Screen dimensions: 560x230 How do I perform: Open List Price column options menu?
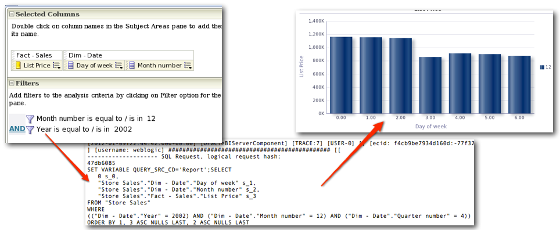pyautogui.click(x=57, y=66)
